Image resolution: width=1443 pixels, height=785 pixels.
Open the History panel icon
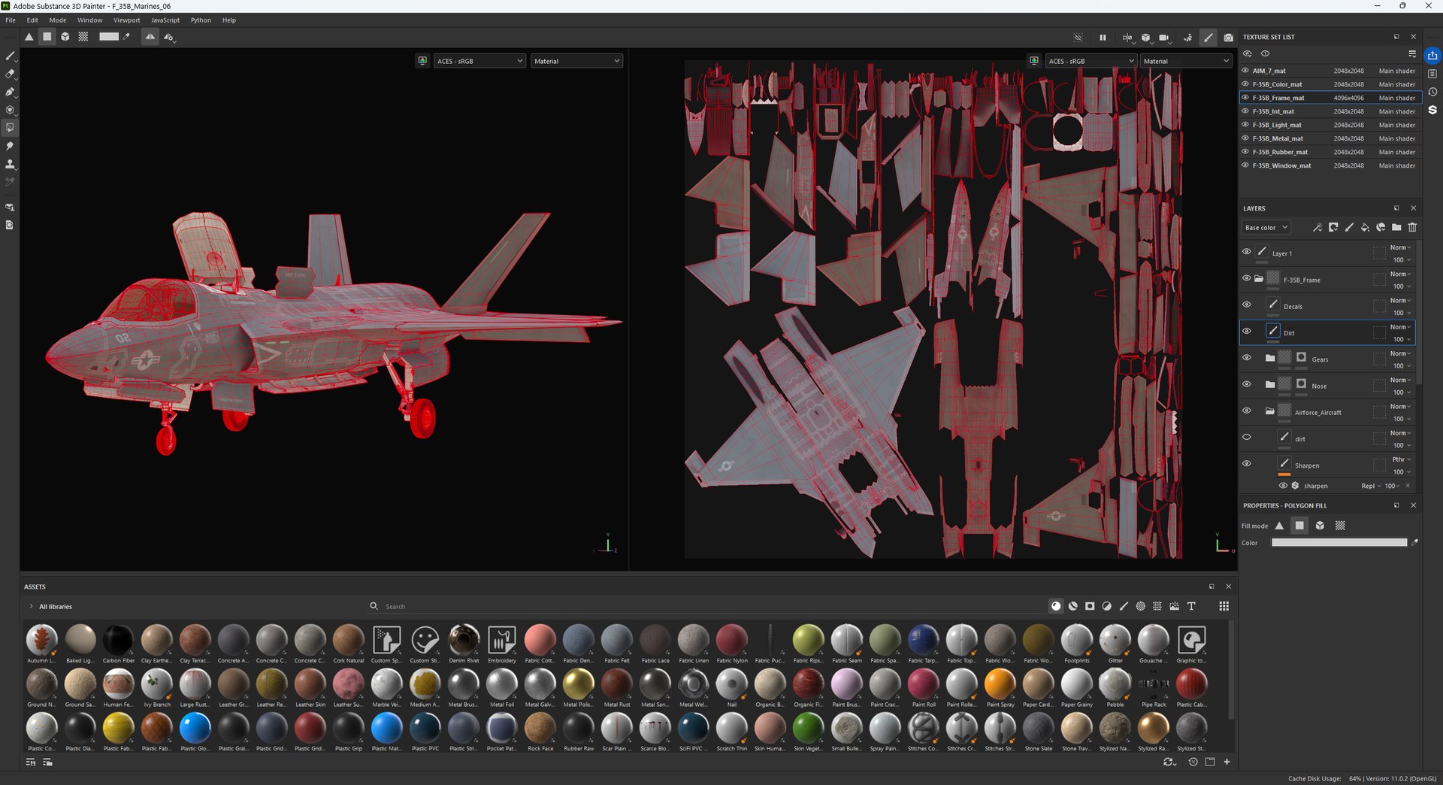1432,92
